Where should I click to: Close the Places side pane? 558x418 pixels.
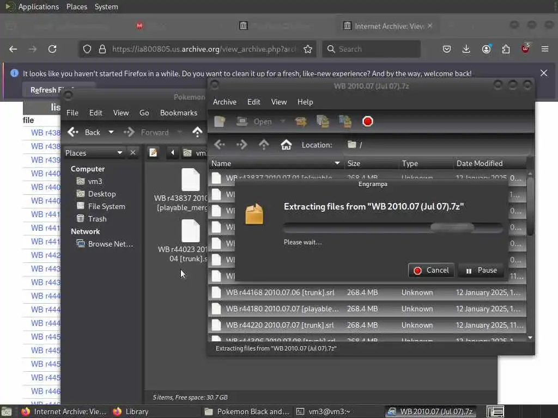point(133,153)
